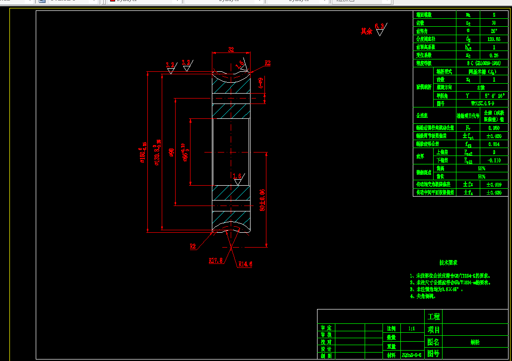Select technical requirement note line 1
This screenshot has height=361, width=512.
pos(450,276)
